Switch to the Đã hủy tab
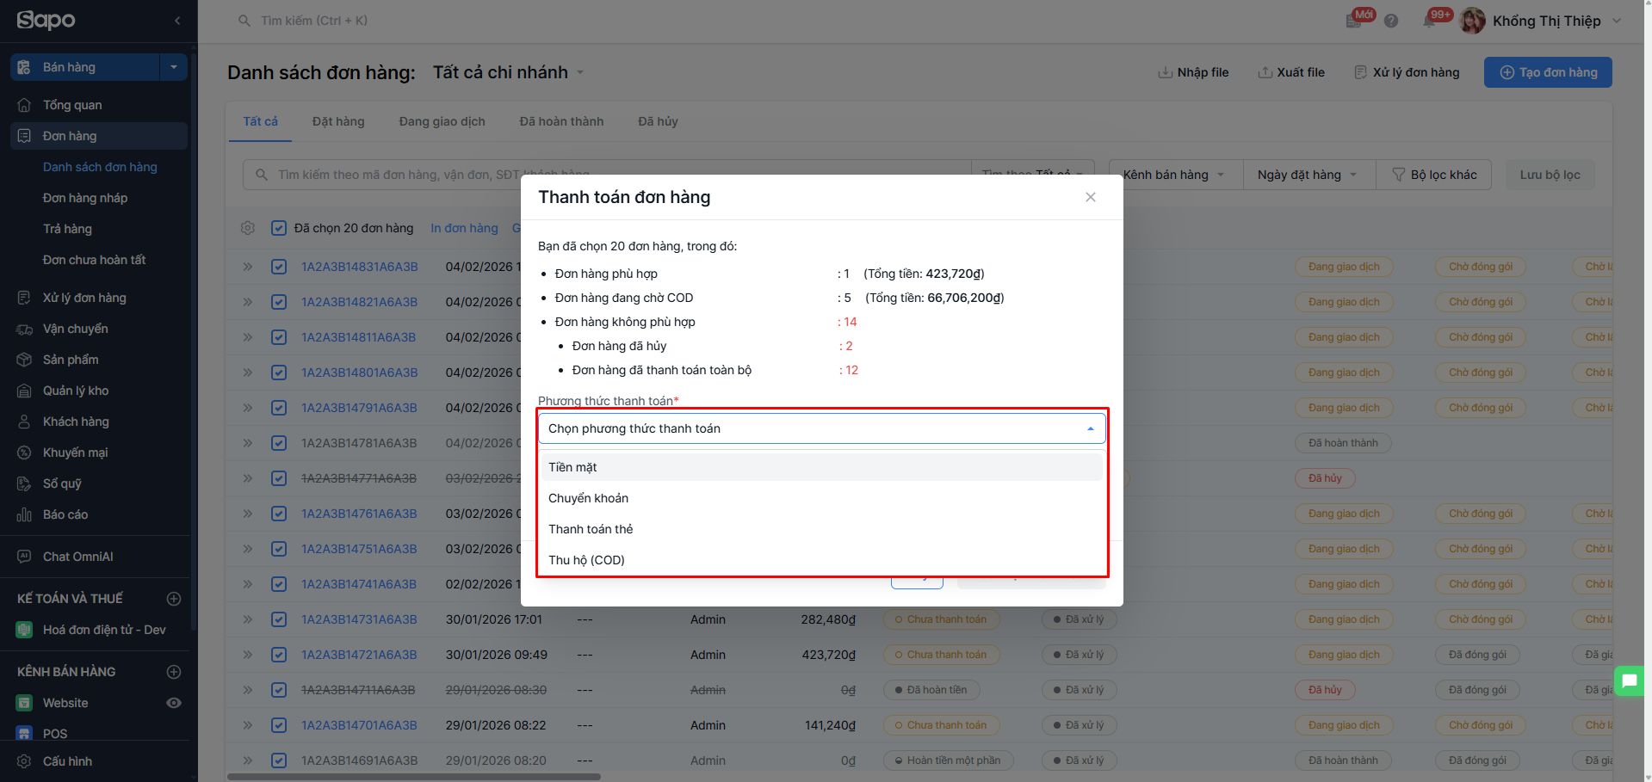This screenshot has width=1652, height=782. (658, 121)
